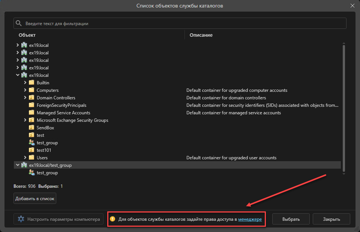
Task: Expand the Users container
Action: coord(25,158)
